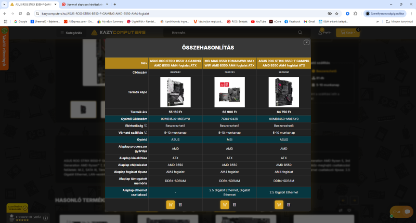
Task: Open the Minden könyvjelző folder
Action: click(x=399, y=21)
